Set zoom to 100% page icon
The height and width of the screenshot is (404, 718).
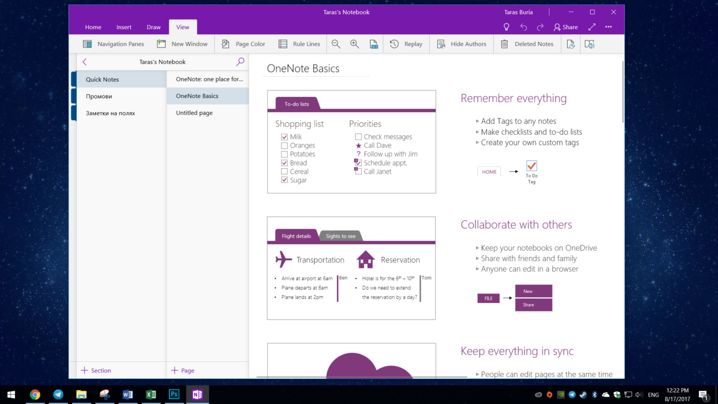[x=374, y=44]
